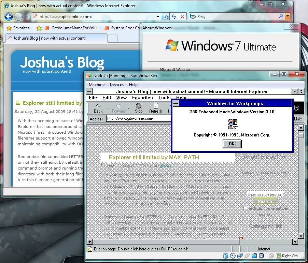The width and height of the screenshot is (308, 263).
Task: Click VirtualBox shared folders status icon
Action: (x=254, y=256)
